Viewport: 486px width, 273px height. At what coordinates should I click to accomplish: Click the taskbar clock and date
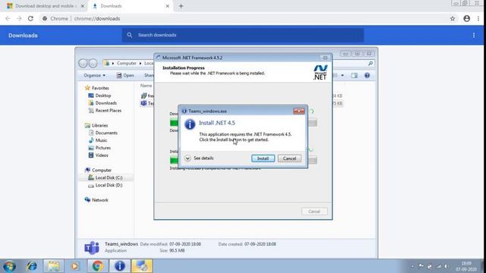[x=466, y=266]
